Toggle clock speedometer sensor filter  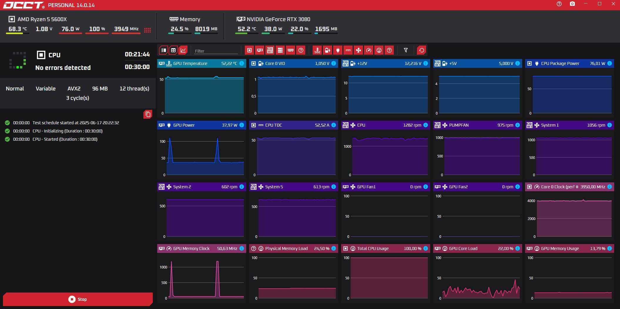click(x=369, y=50)
